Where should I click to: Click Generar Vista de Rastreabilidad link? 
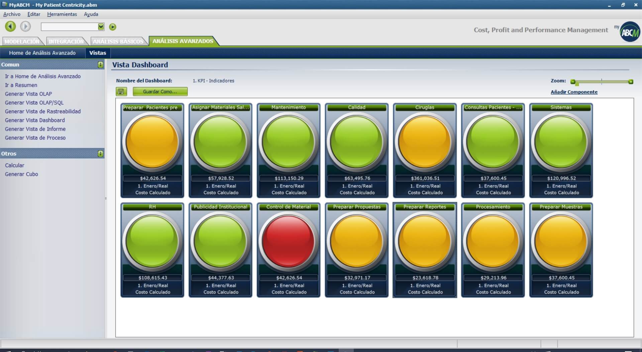43,111
